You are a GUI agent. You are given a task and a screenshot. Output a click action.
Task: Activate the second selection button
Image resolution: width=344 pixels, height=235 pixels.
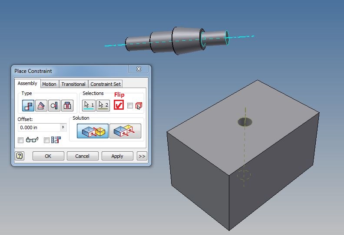point(103,105)
